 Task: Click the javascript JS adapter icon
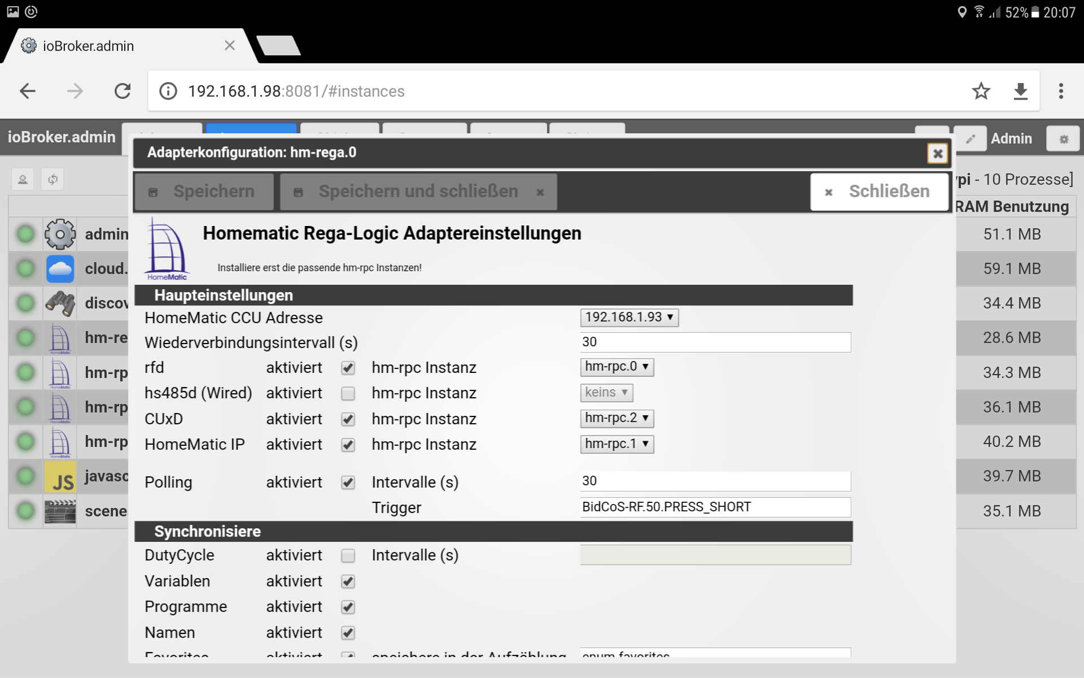[x=60, y=476]
